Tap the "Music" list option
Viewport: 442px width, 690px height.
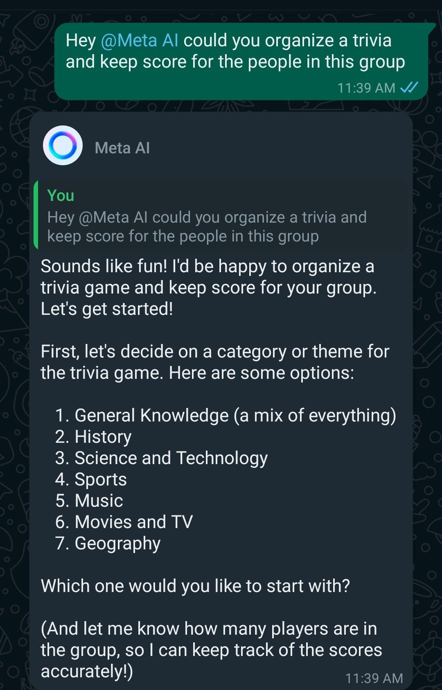point(99,501)
